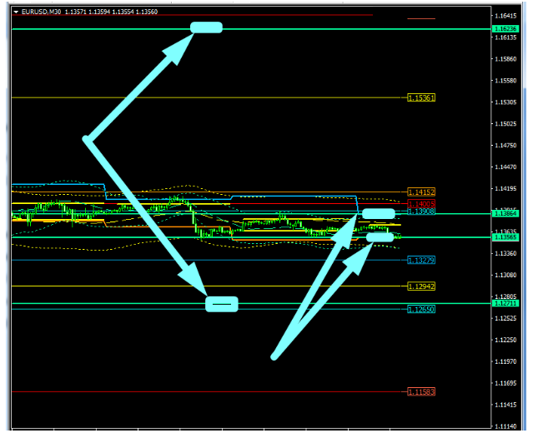Select the blue 1.13279 price label

pos(420,261)
